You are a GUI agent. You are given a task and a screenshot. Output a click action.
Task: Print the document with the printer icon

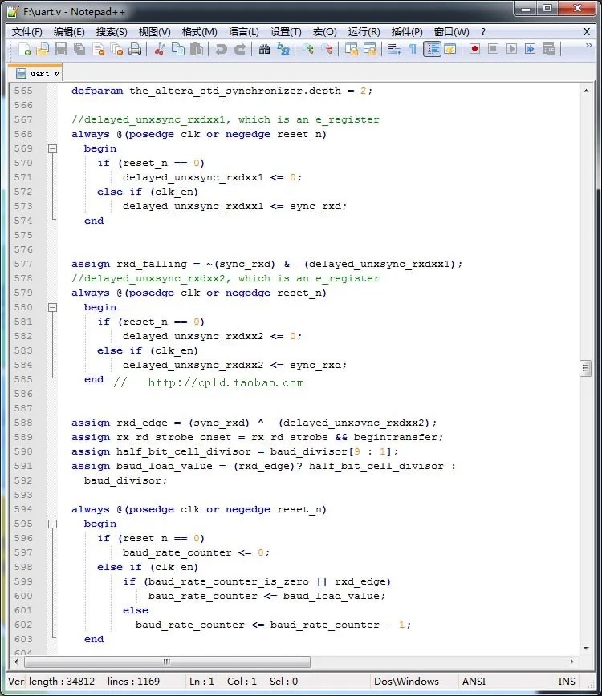click(x=135, y=49)
